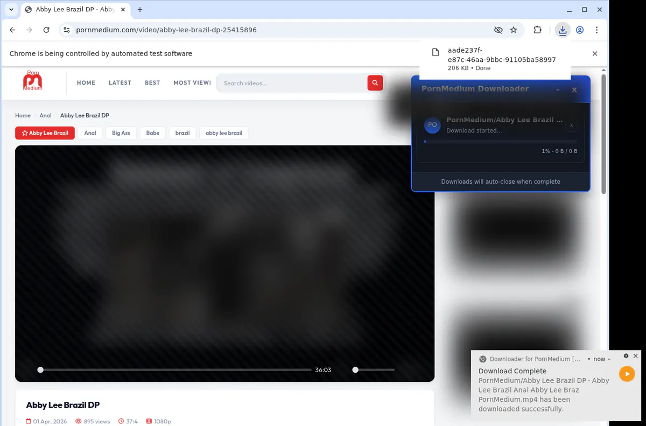Click the page vertical scrollbar

click(604, 135)
